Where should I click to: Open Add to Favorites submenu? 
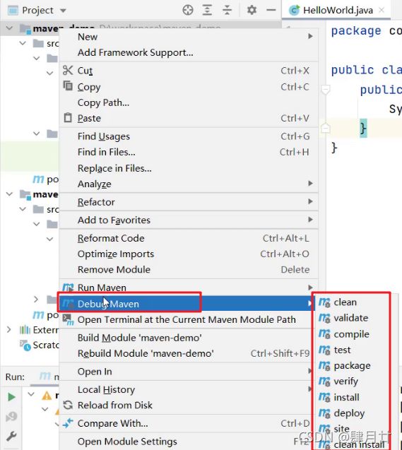(x=189, y=220)
